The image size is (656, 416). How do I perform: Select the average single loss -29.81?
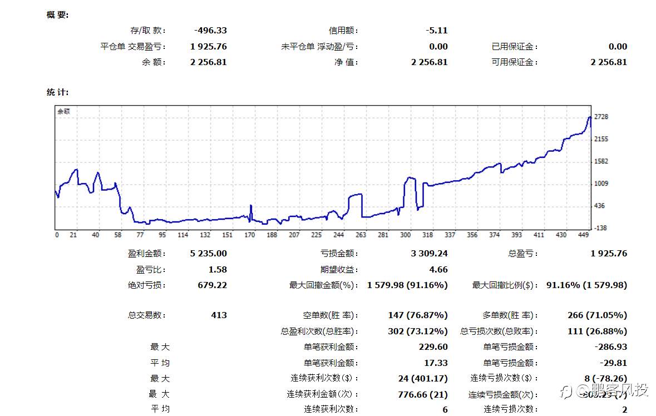pos(613,363)
